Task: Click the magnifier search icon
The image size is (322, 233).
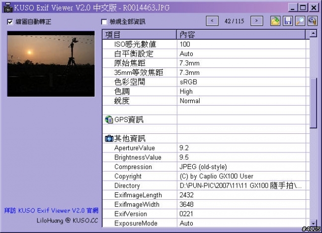Action: (x=300, y=21)
